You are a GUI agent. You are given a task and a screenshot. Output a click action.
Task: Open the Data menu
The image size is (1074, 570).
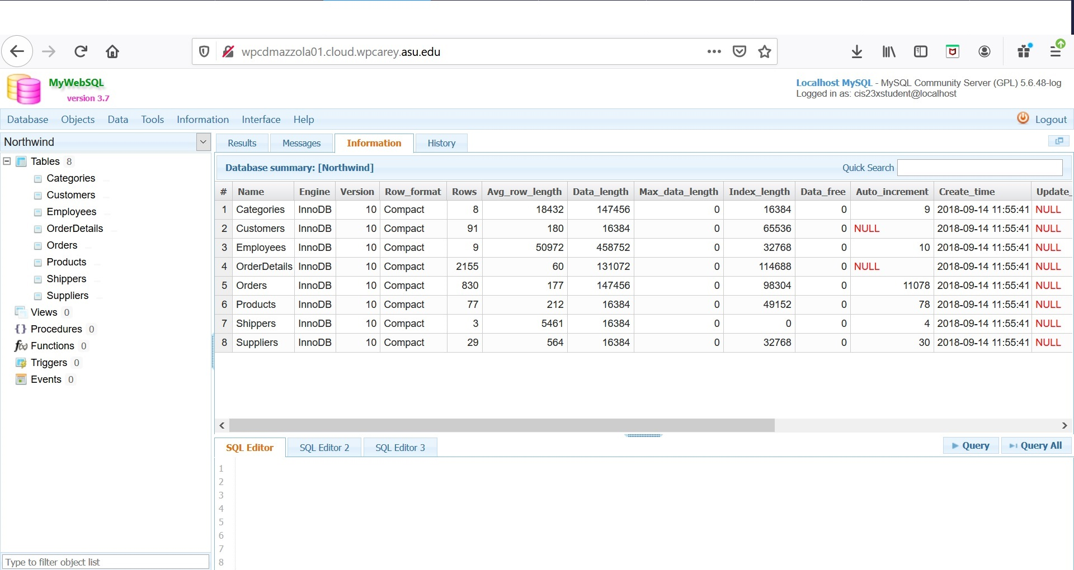click(118, 120)
